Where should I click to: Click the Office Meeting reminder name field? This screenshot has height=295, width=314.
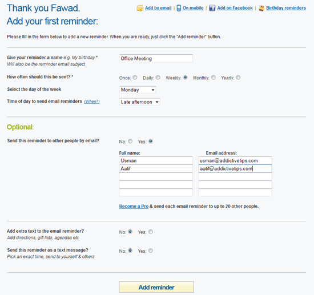coord(156,58)
